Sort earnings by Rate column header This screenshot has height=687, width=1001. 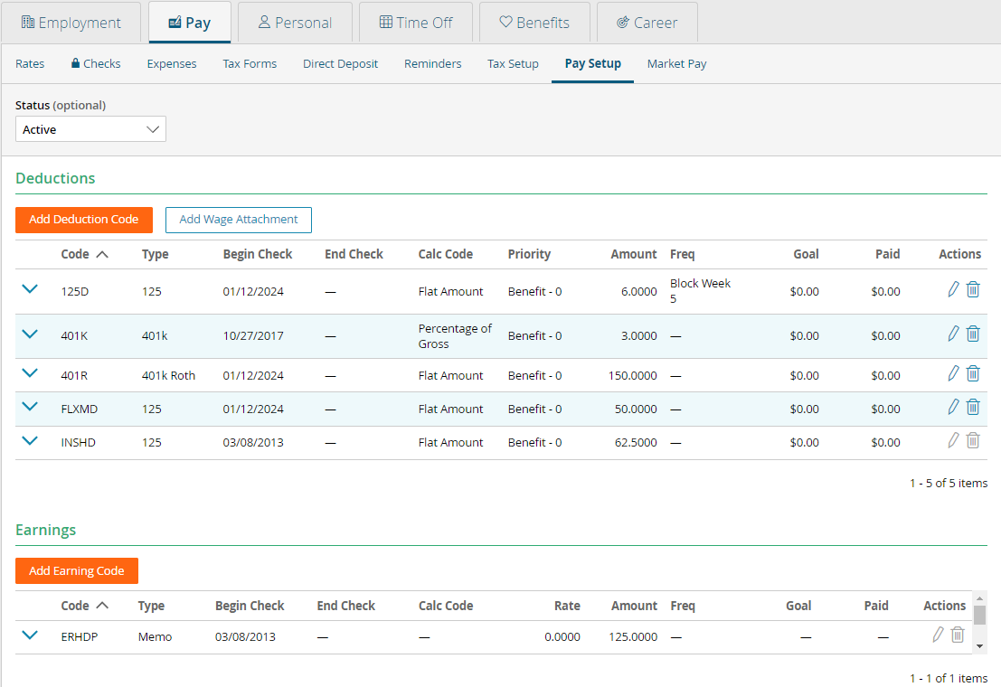(567, 606)
